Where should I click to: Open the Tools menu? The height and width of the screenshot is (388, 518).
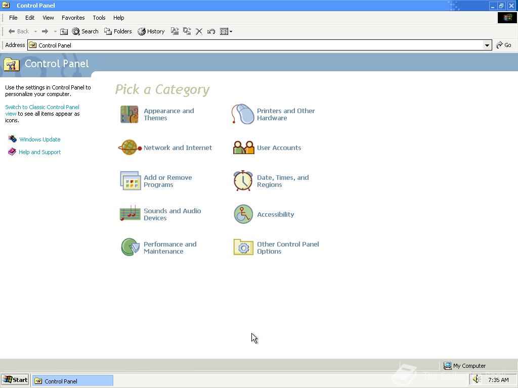pyautogui.click(x=99, y=18)
